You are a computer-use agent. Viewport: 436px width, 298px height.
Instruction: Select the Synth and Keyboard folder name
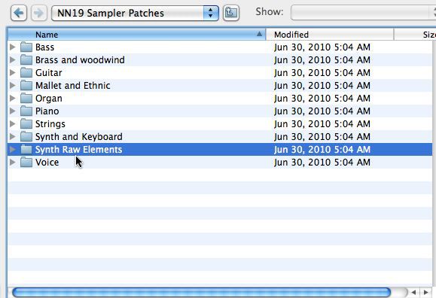pyautogui.click(x=79, y=137)
